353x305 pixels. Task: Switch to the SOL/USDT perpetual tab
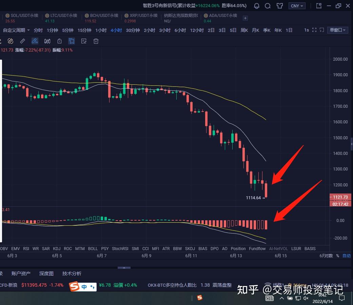[22, 18]
